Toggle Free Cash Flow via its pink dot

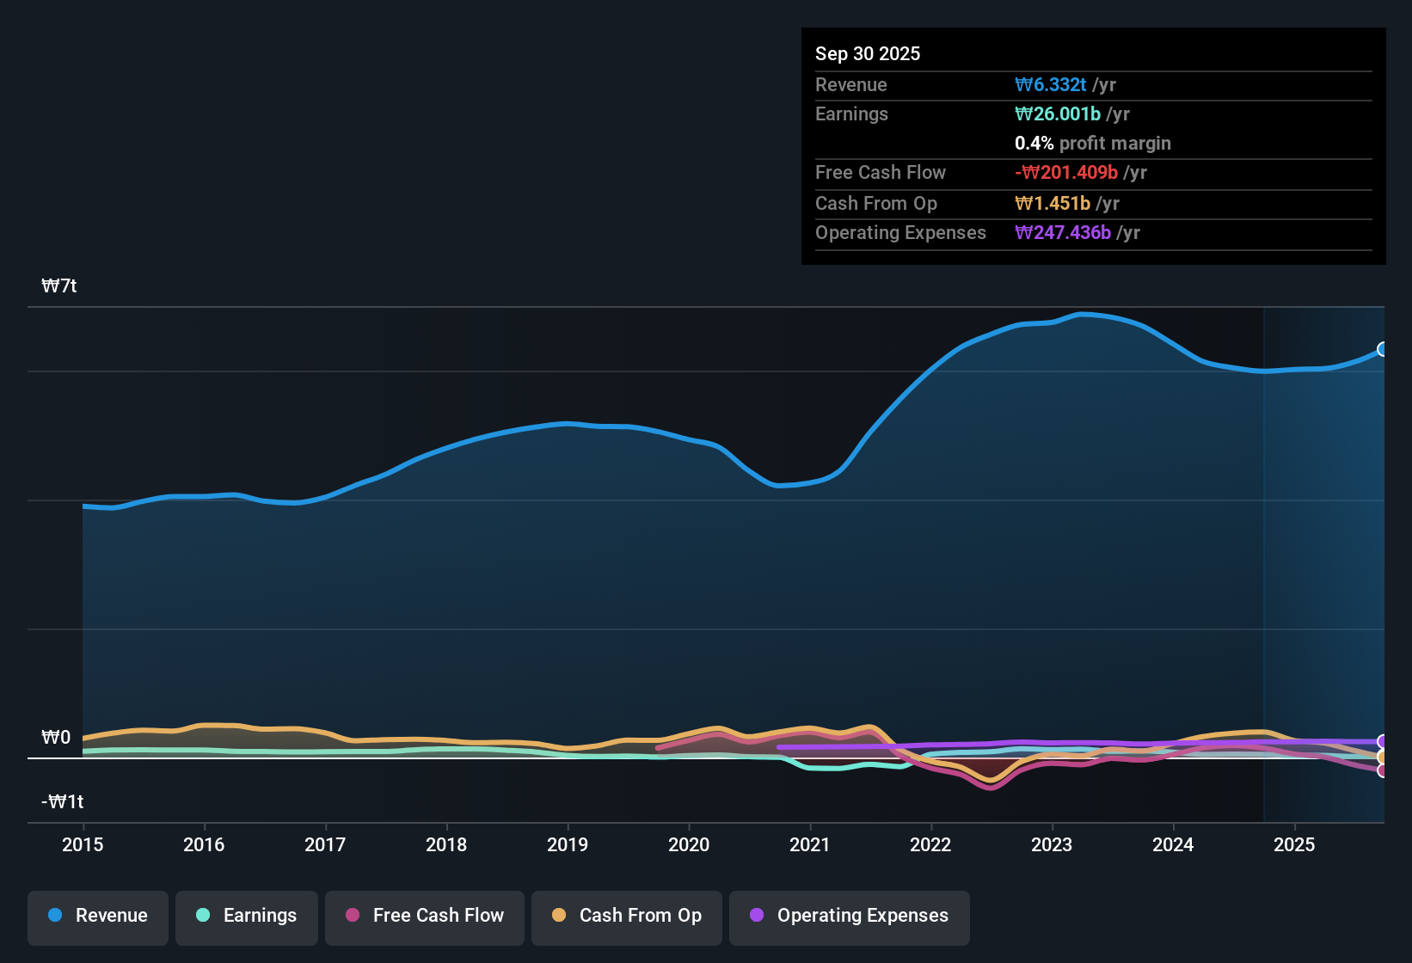point(353,916)
